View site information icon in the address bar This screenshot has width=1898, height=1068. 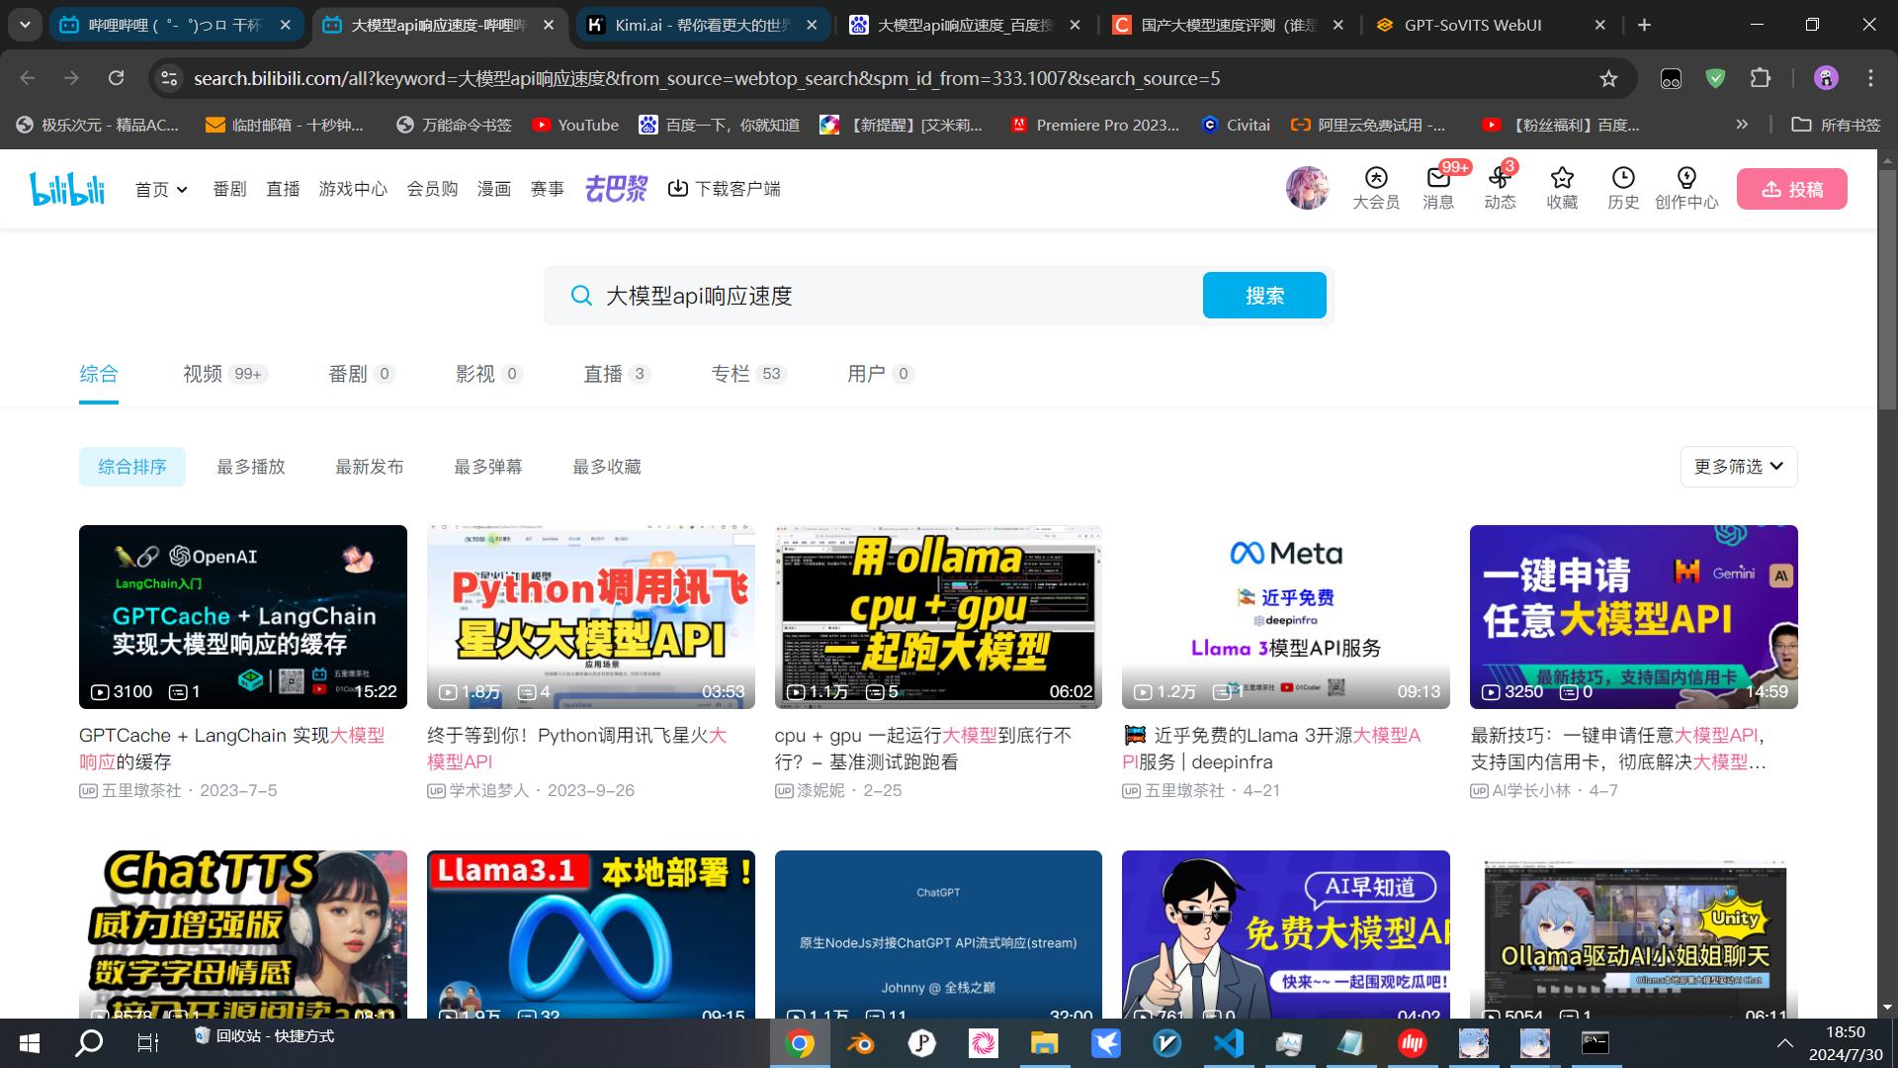click(169, 78)
